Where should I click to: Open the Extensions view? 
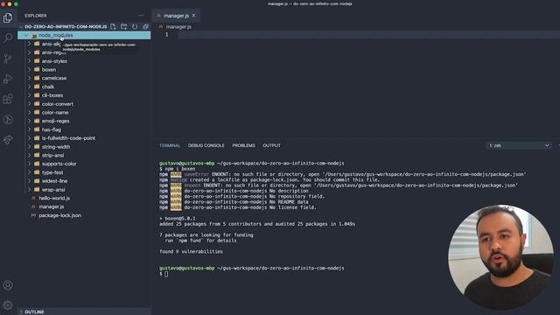[x=8, y=99]
